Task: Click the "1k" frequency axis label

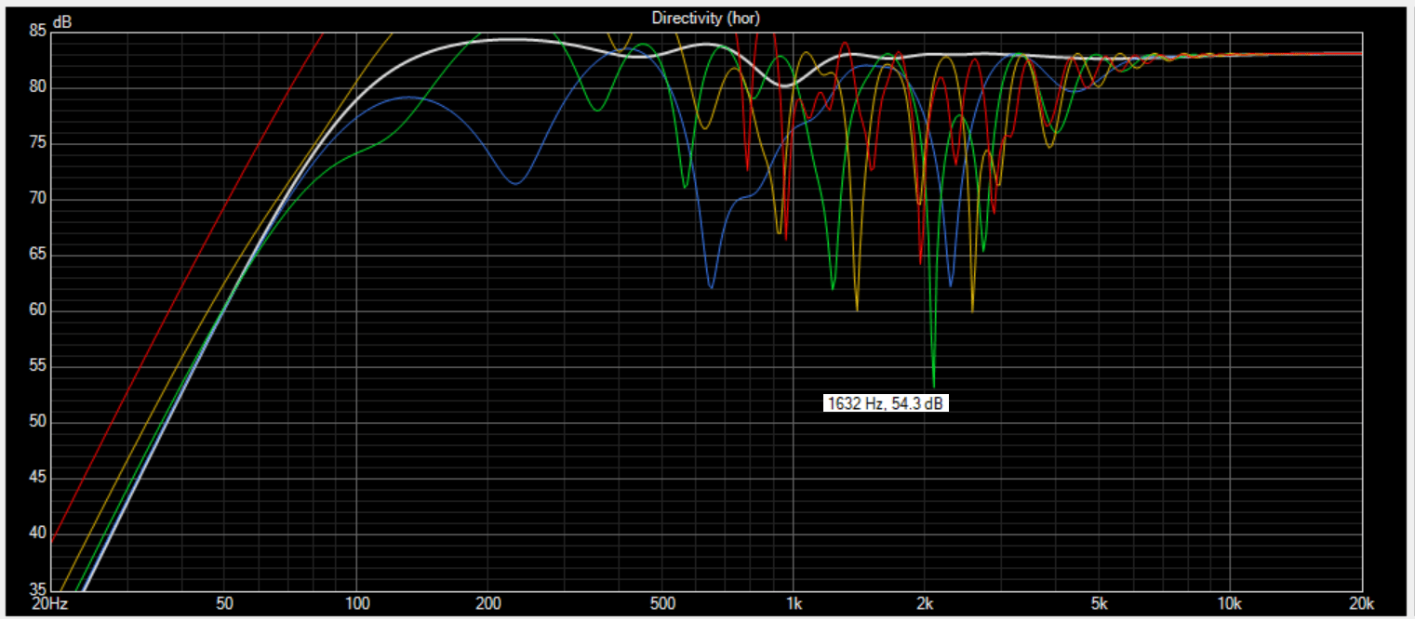Action: pyautogui.click(x=794, y=602)
